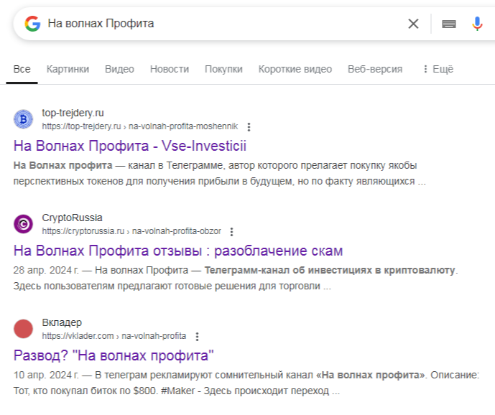Open На Волнах Профита - Vse-Investicii link
This screenshot has width=495, height=415.
(x=130, y=146)
